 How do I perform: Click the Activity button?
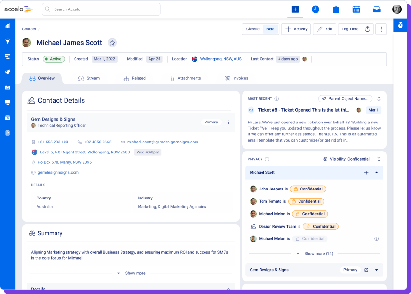click(x=296, y=29)
